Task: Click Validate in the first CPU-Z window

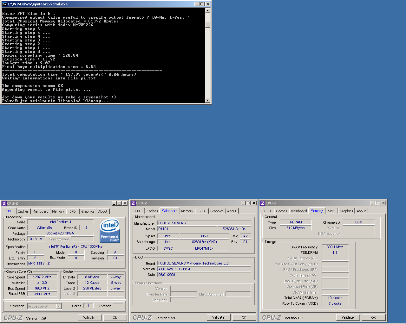Action: [x=89, y=318]
